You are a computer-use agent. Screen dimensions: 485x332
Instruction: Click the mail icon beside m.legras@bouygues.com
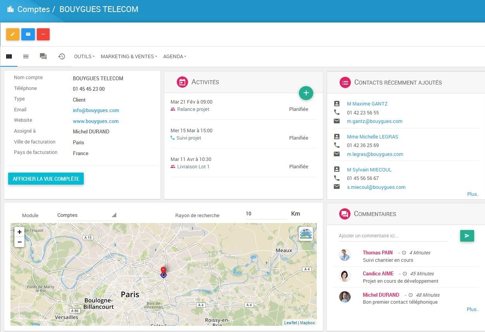click(x=337, y=154)
